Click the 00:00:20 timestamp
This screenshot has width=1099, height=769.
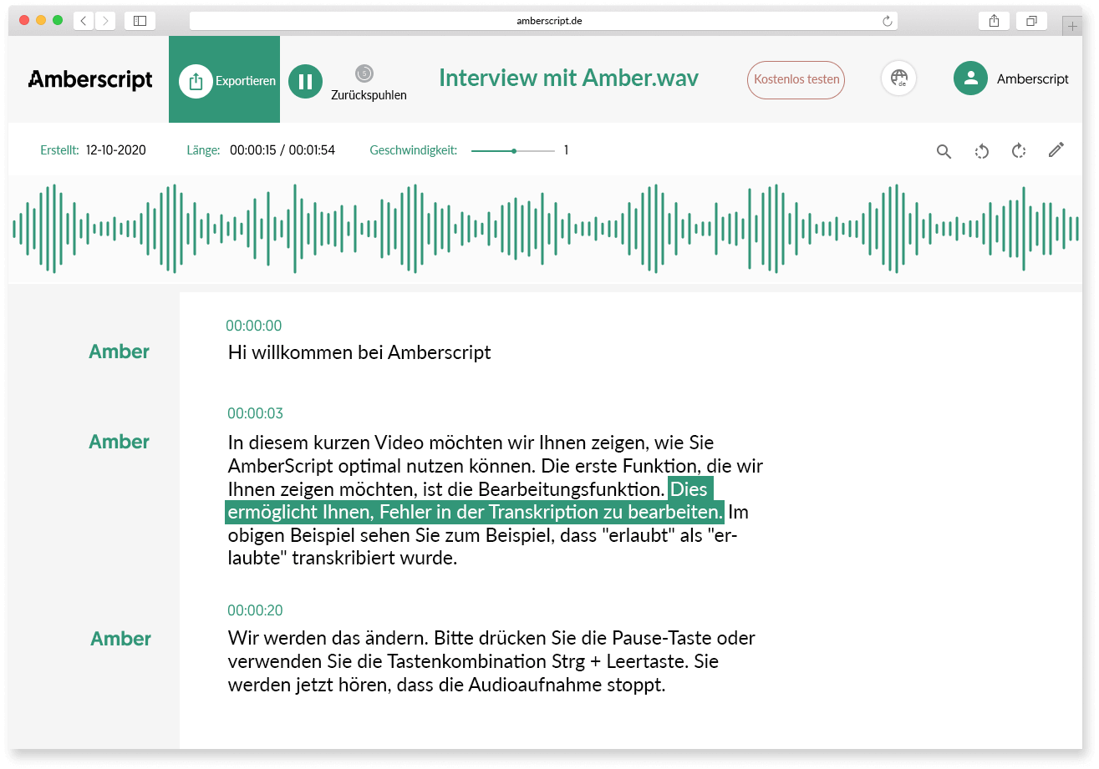(255, 610)
